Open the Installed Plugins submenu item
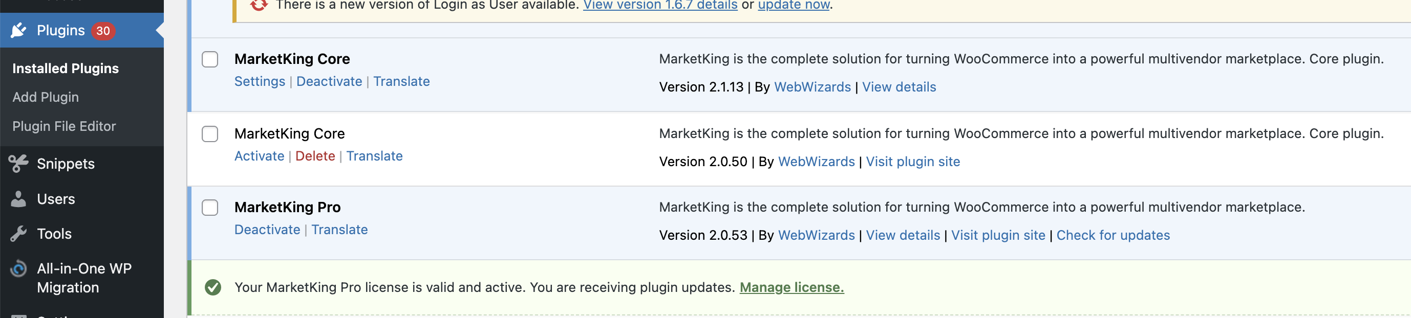Viewport: 1411px width, 318px height. coord(65,69)
